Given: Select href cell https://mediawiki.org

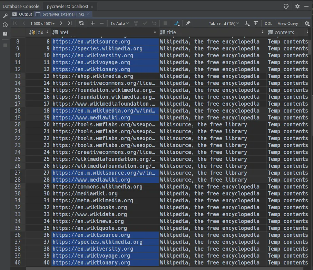Looking at the screenshot, I should tap(105, 193).
